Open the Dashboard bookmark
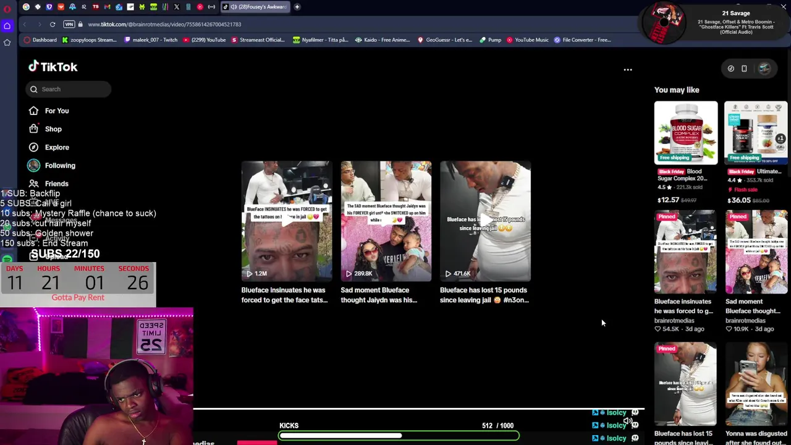Image resolution: width=791 pixels, height=445 pixels. pos(40,40)
